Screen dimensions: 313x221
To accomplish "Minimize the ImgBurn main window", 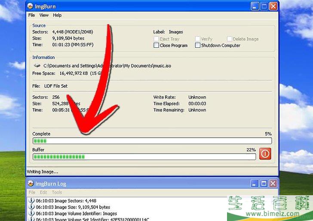I will [255, 6].
